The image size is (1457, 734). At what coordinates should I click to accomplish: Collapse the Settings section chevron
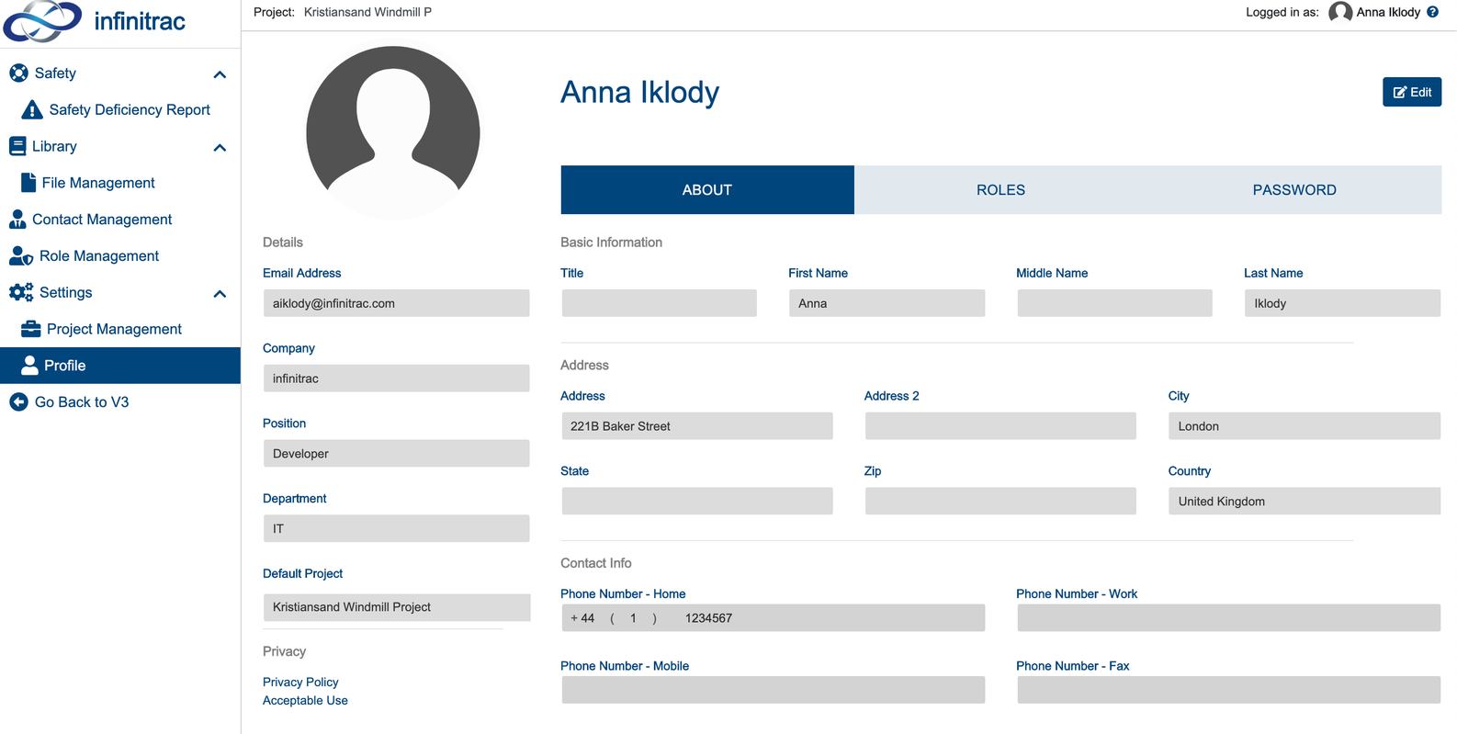pos(220,294)
